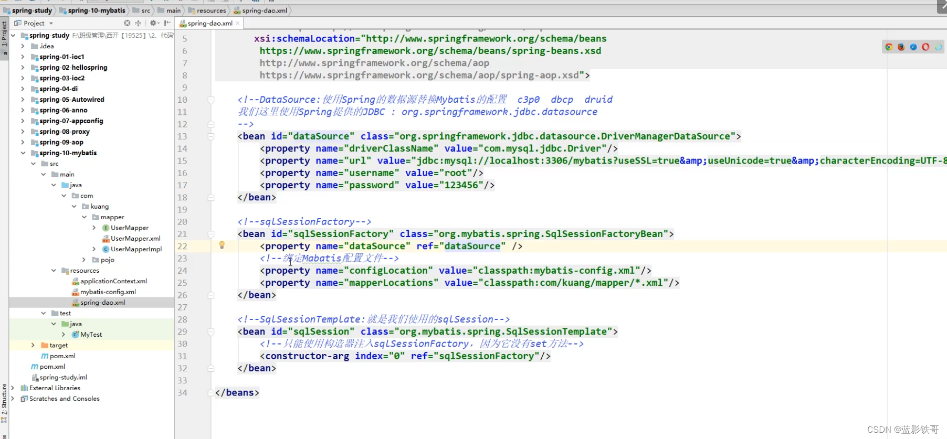Fold the sqlSession bean at line 29
Screen dimensions: 947x439
coord(211,331)
